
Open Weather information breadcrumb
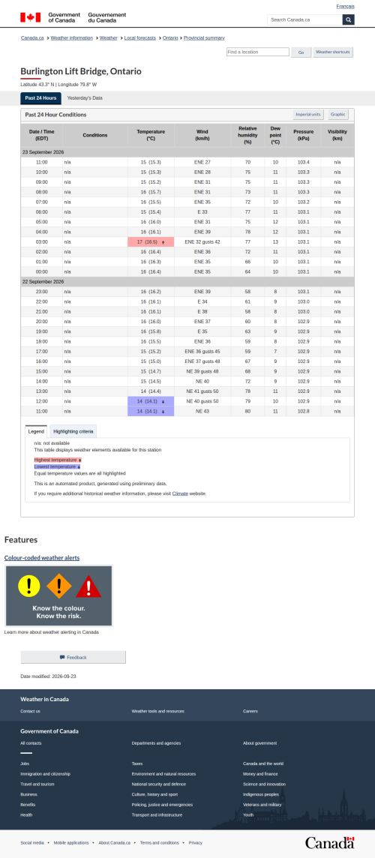pyautogui.click(x=71, y=37)
